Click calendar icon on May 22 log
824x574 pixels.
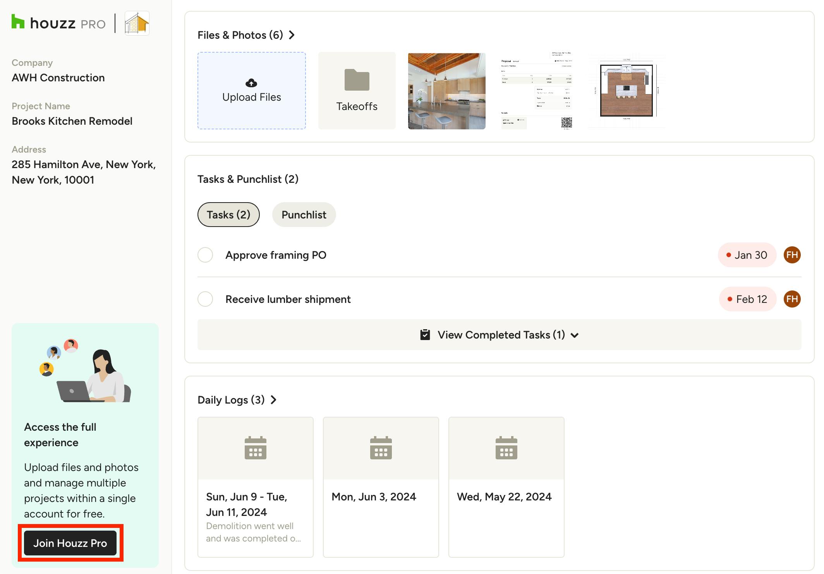tap(506, 448)
